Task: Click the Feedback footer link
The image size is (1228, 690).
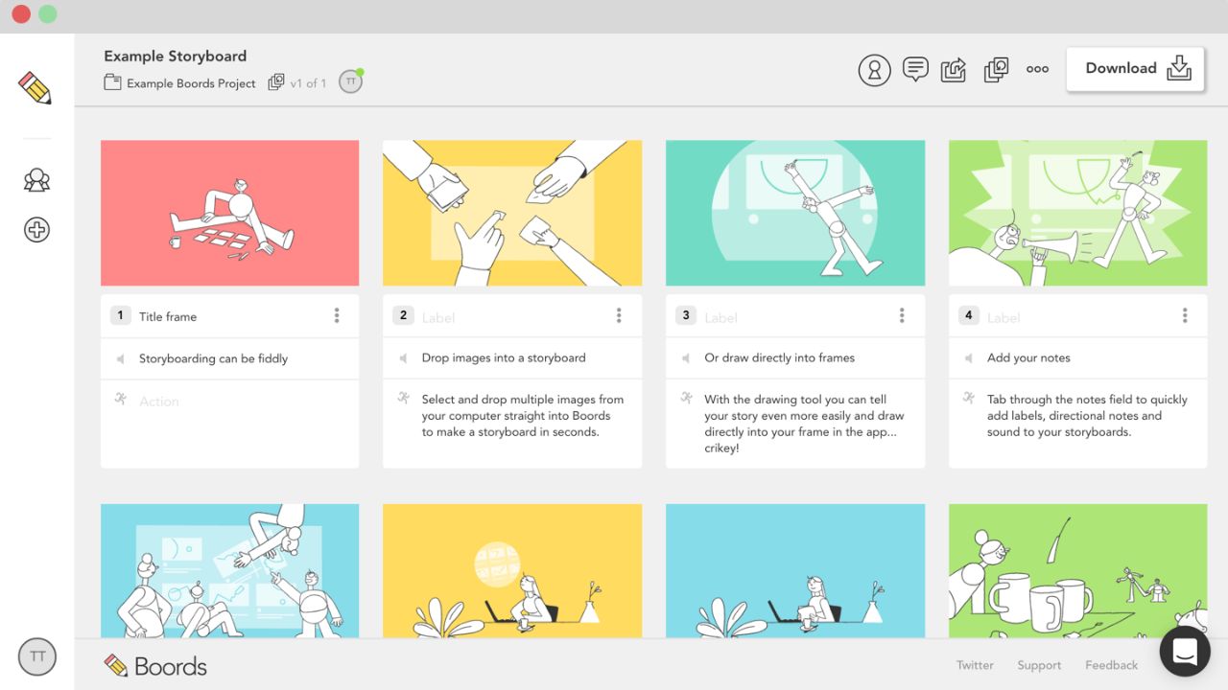Action: (x=1111, y=665)
